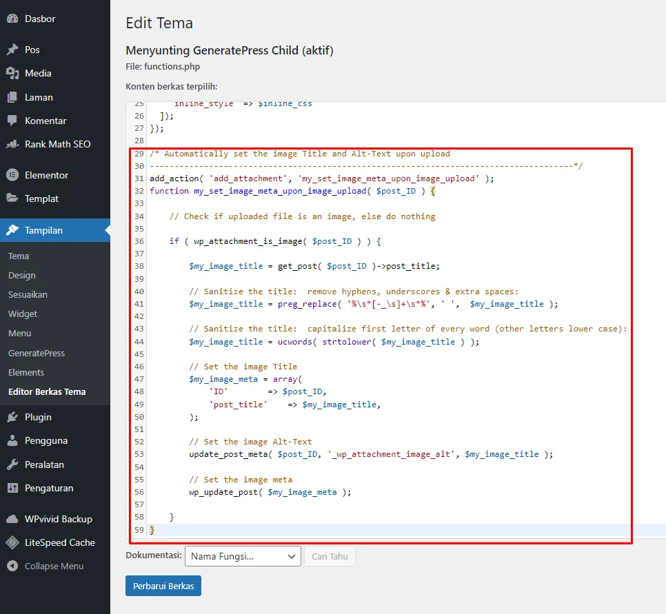Click line number 59 in gutter

click(x=139, y=530)
